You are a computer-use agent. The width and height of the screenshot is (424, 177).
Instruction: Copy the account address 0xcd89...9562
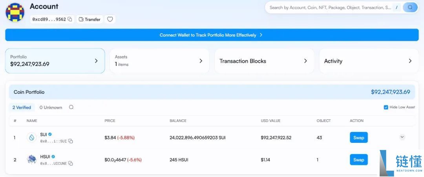click(x=70, y=19)
